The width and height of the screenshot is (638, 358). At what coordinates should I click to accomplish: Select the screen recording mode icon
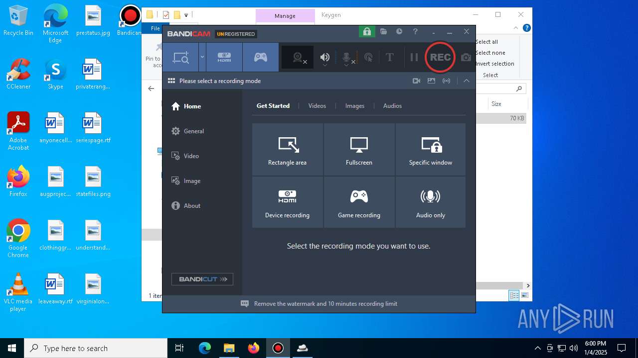180,57
